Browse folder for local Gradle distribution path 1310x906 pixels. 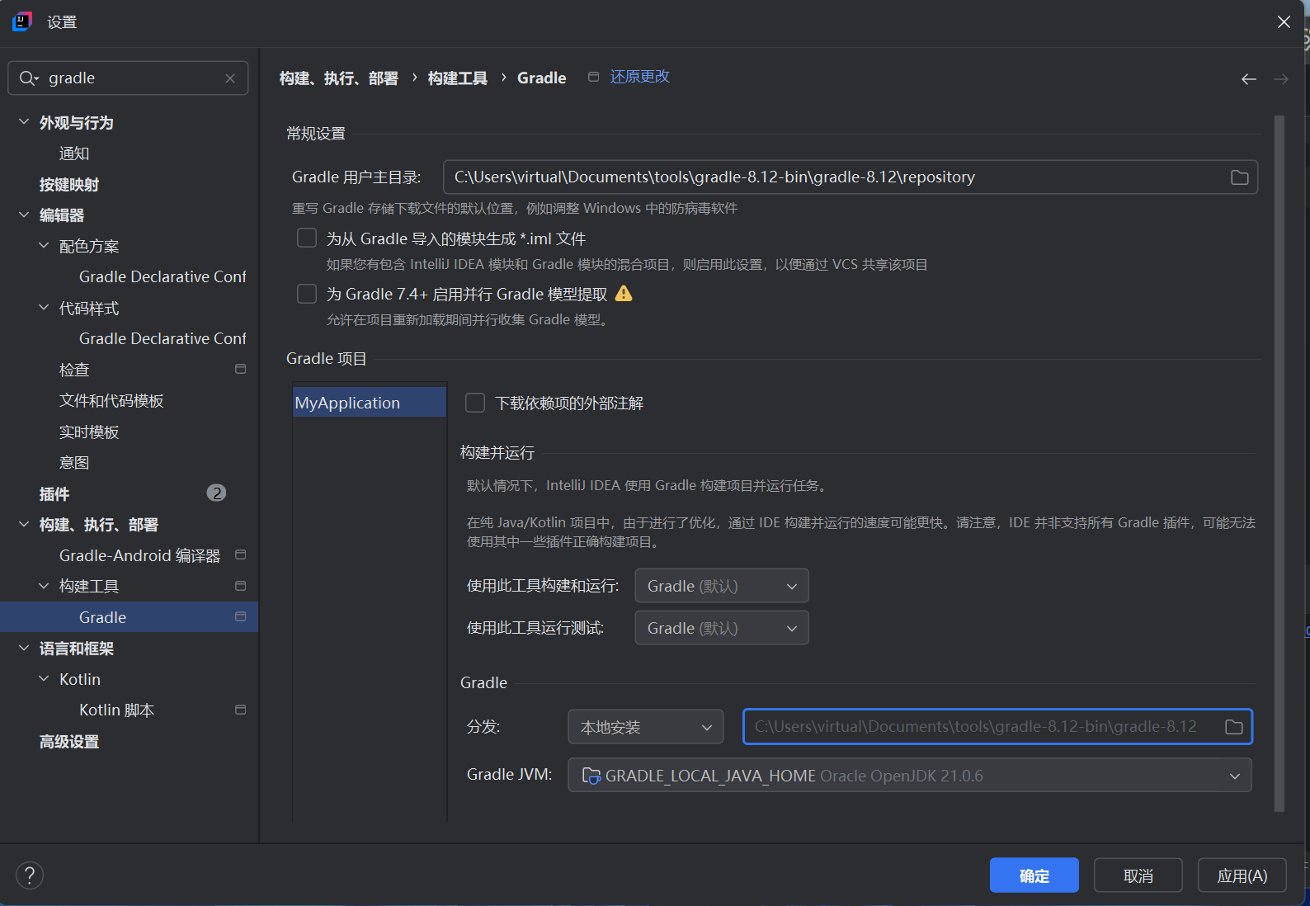[x=1233, y=727]
